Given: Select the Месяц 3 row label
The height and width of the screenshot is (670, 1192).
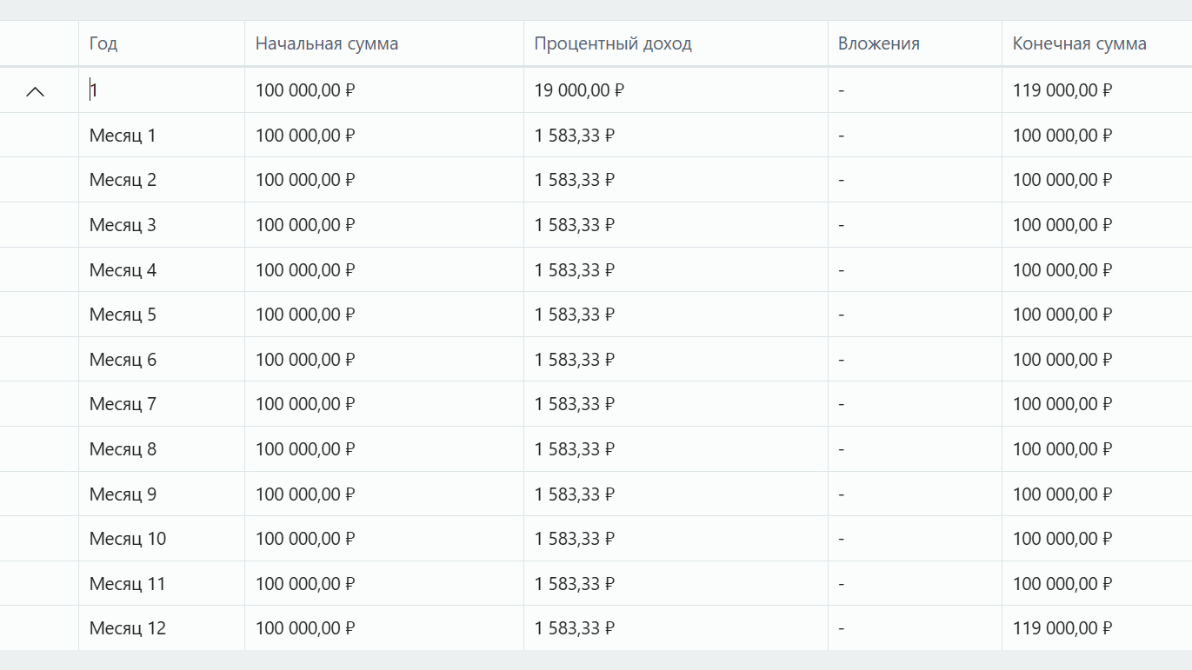Looking at the screenshot, I should click(123, 225).
